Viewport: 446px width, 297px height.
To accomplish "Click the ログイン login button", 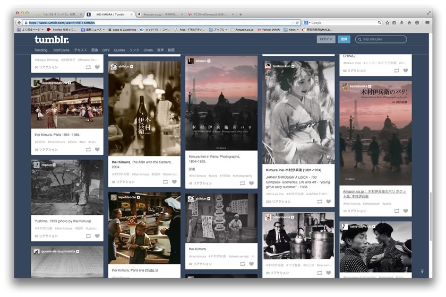I will pyautogui.click(x=326, y=39).
